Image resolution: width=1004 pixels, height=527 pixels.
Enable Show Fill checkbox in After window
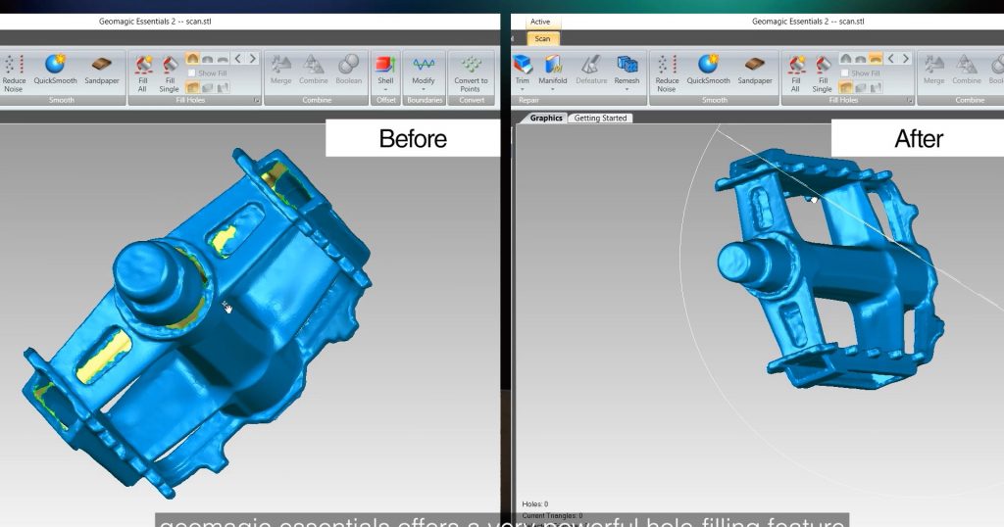point(844,72)
